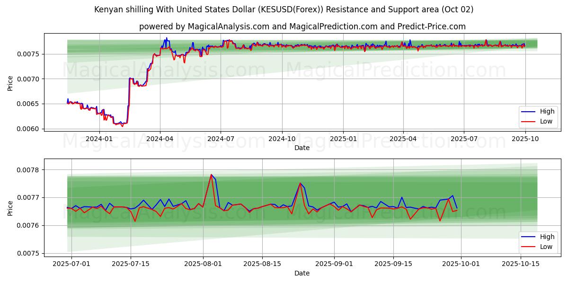Click the 2025-10-15 date tick on bottom chart
The width and height of the screenshot is (568, 284).
pos(521,264)
